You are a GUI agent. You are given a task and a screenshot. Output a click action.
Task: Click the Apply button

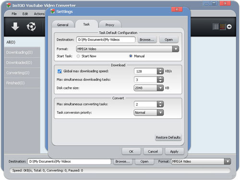coord(174,151)
